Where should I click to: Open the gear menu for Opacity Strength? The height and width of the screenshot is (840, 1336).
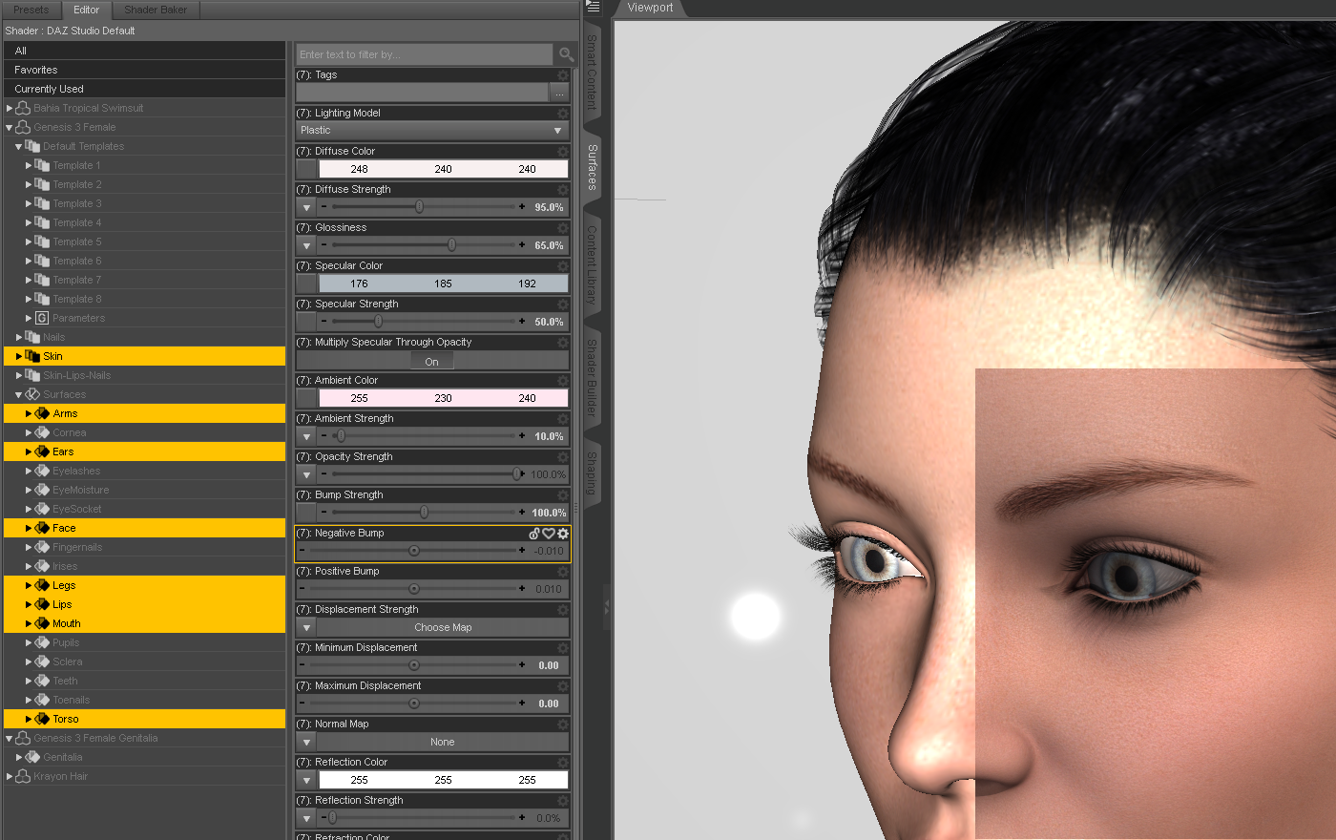point(563,457)
